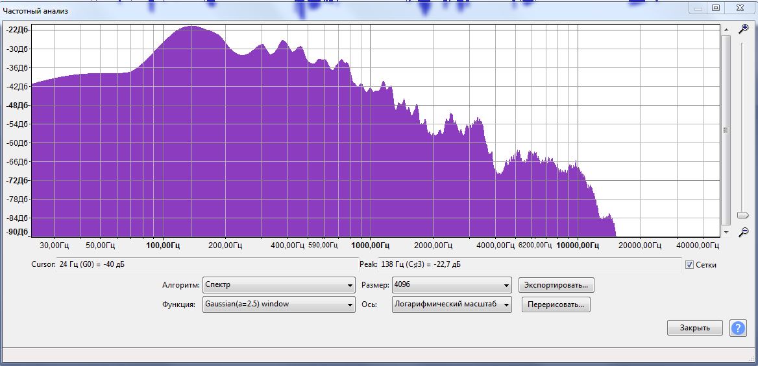Click the Перерисовать button
Screen dimensions: 758x366
(x=556, y=304)
